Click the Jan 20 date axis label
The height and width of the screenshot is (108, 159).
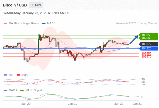point(26,104)
